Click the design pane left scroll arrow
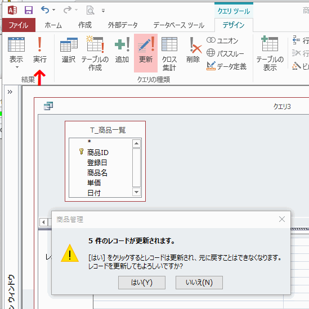The width and height of the screenshot is (309, 309). 43,222
